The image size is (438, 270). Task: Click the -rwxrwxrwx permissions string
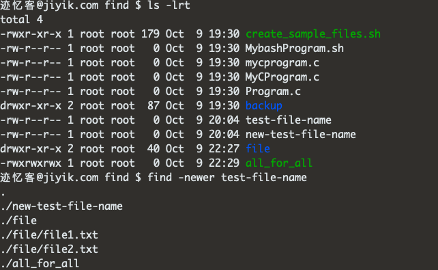(x=31, y=163)
